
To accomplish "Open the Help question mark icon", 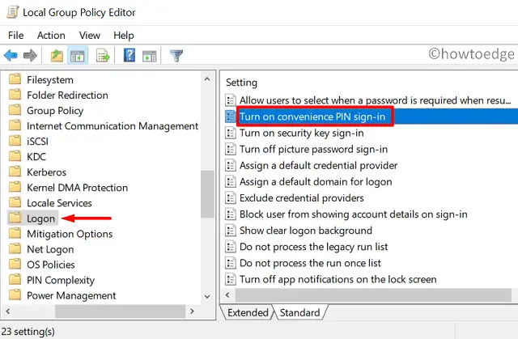I will (129, 55).
